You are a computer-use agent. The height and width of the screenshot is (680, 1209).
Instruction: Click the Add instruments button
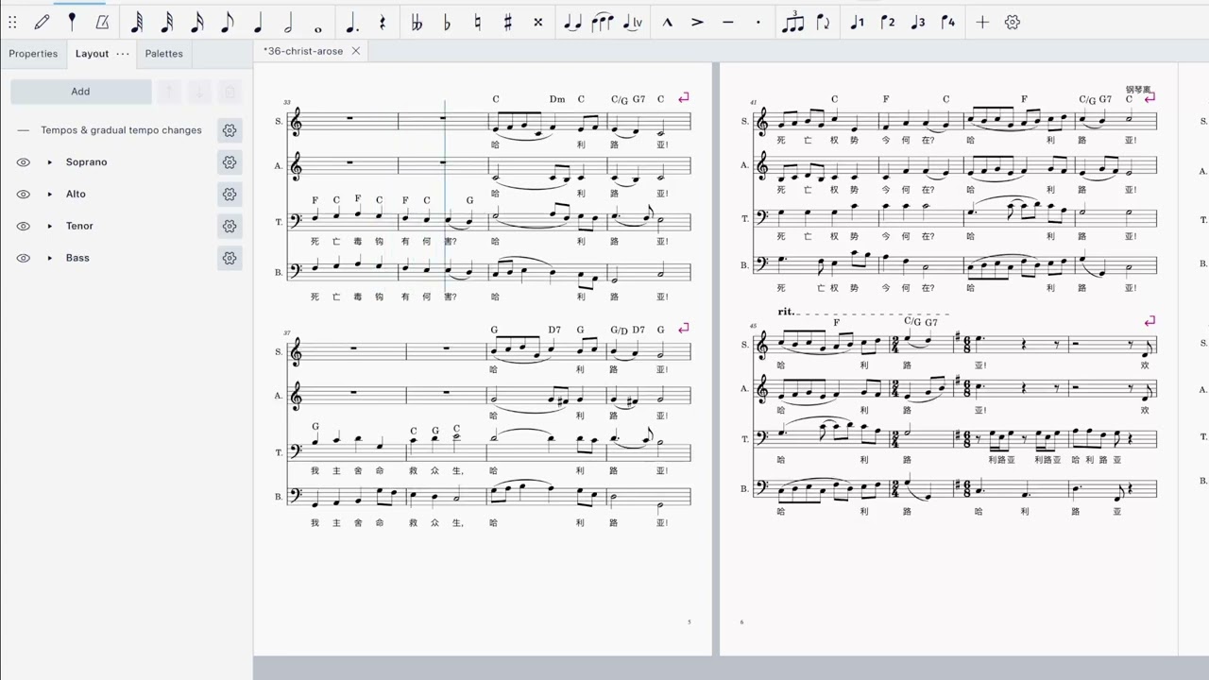tap(80, 92)
